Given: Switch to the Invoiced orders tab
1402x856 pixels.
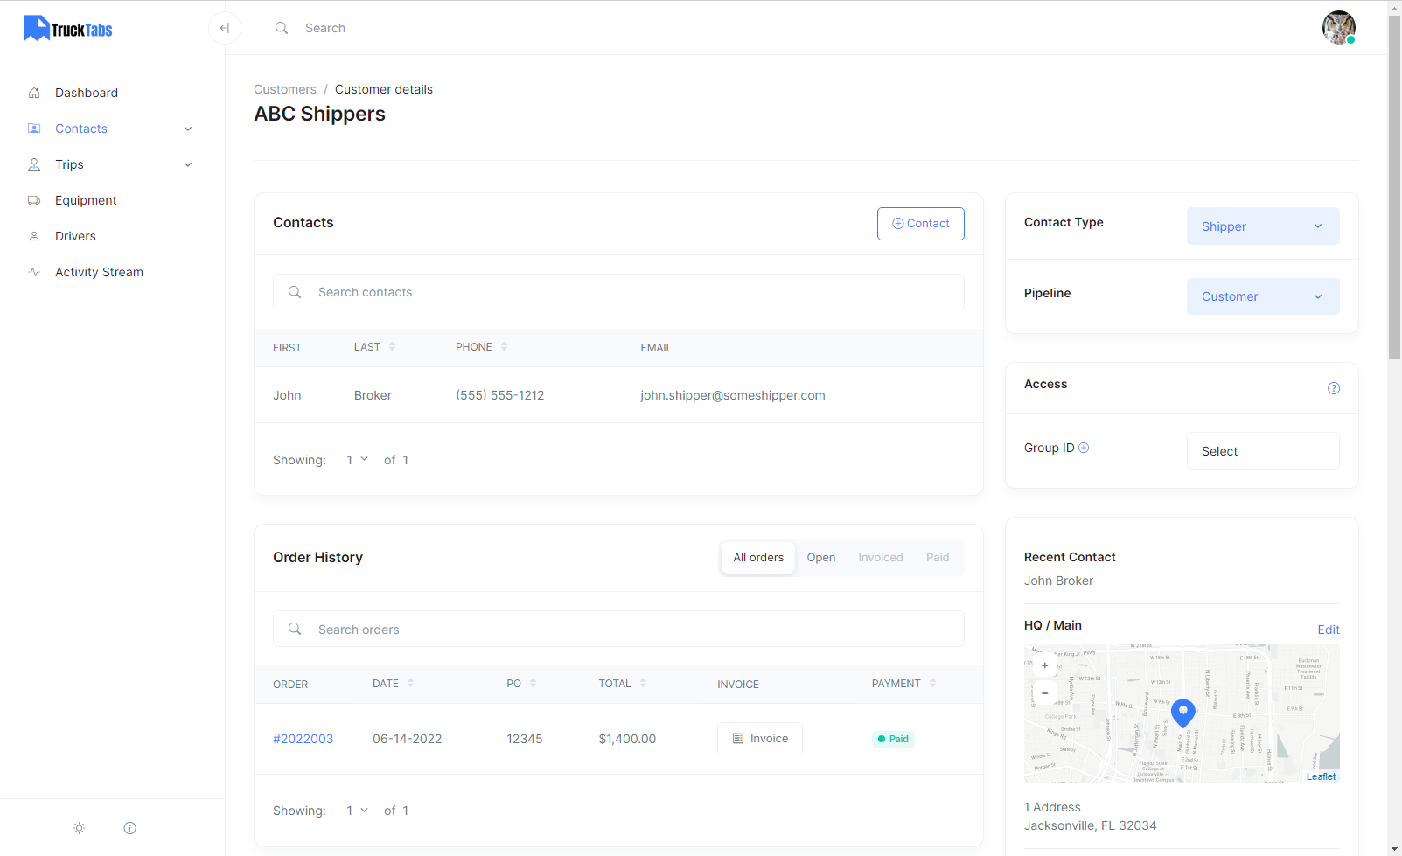Looking at the screenshot, I should 880,558.
